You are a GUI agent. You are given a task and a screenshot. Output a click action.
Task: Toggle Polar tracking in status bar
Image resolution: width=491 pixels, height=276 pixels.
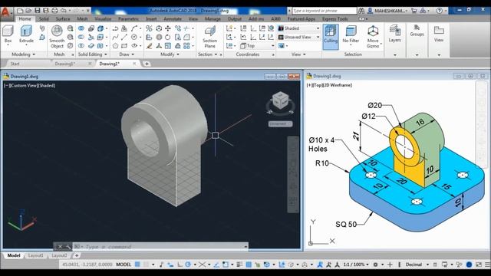pyautogui.click(x=187, y=264)
